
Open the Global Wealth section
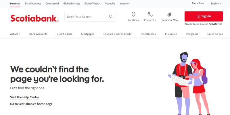click(x=92, y=3)
